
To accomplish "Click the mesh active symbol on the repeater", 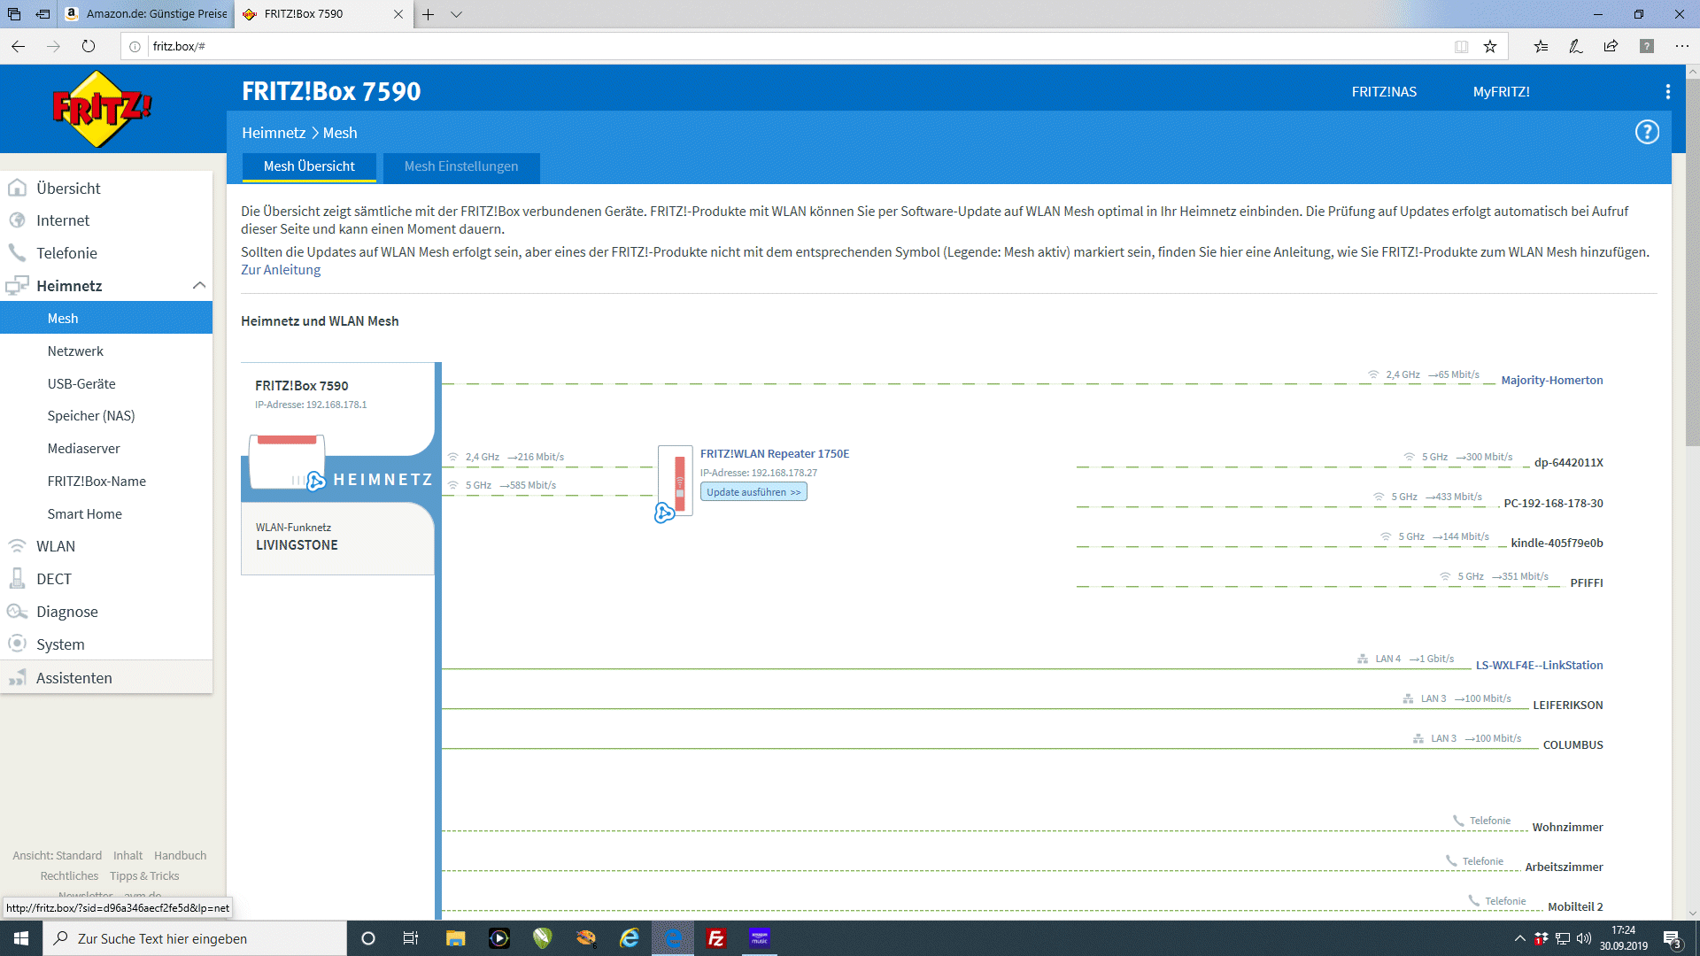I will [x=664, y=513].
